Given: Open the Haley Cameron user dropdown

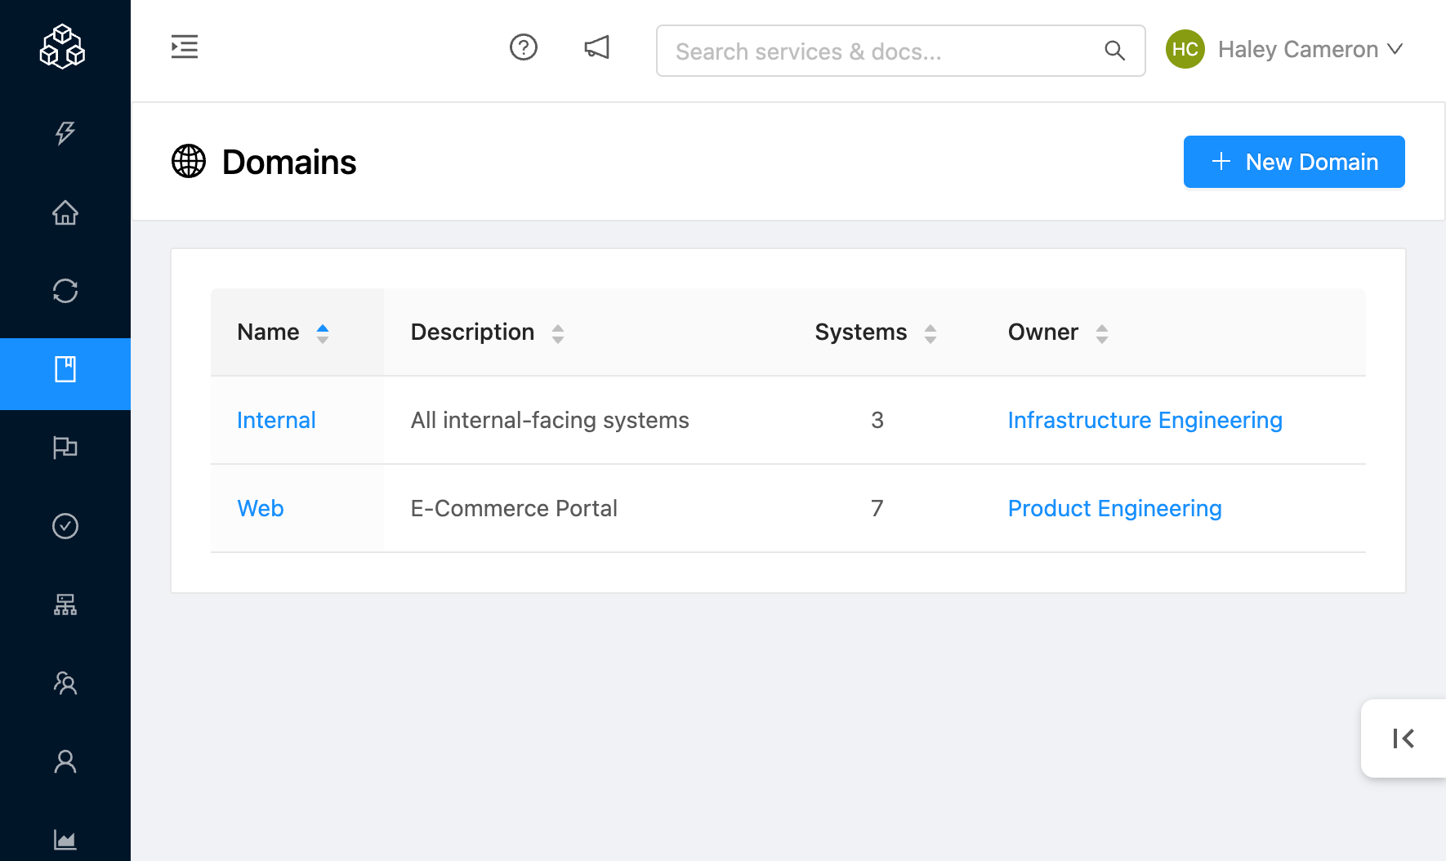Looking at the screenshot, I should tap(1285, 49).
